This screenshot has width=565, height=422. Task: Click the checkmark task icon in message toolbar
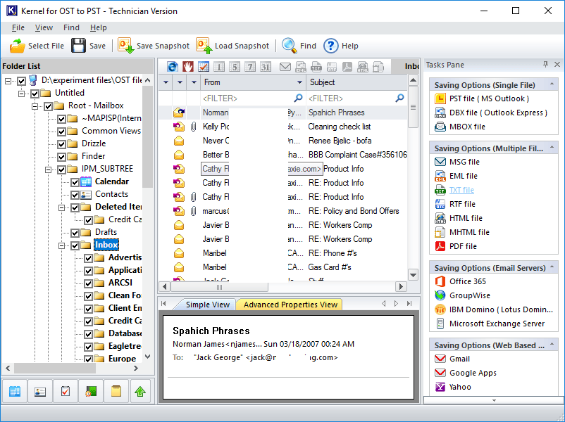(203, 67)
